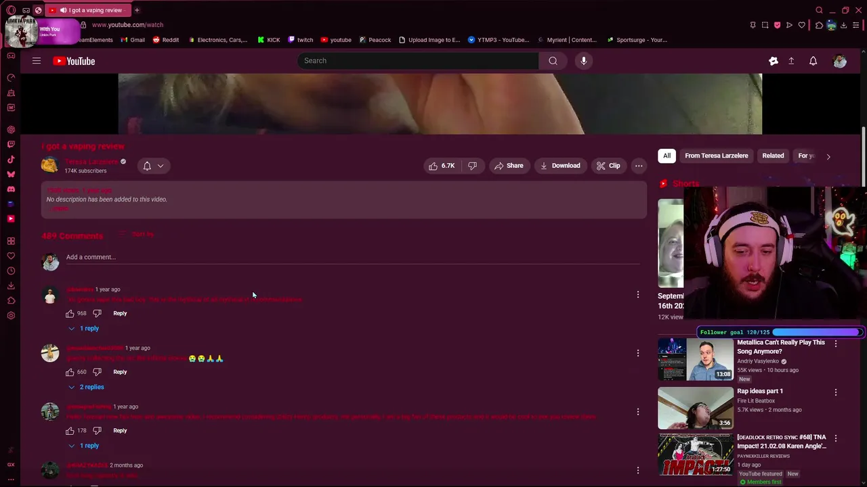Open options for the Metallica video suggestion

(835, 344)
